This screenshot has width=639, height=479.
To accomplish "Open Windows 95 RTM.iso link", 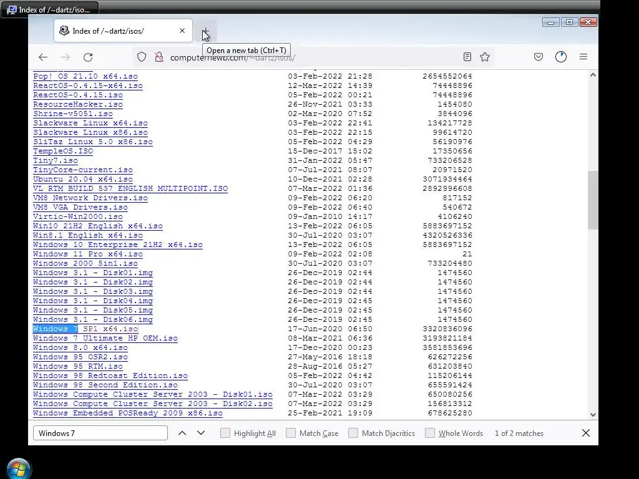I will tap(78, 367).
